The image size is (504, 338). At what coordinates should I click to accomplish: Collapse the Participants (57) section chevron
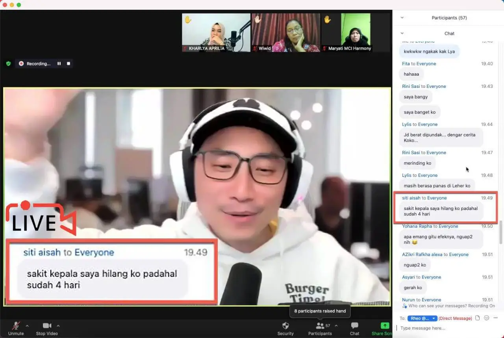(402, 18)
